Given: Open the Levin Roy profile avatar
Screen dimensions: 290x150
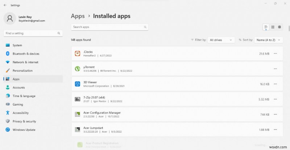Looking at the screenshot, I should [x=10, y=18].
